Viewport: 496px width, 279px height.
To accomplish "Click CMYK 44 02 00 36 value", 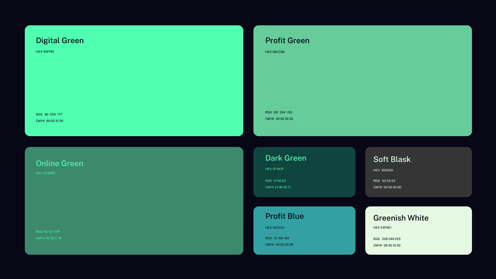I will (279, 245).
